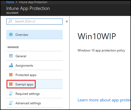131x110 pixels.
Task: Click the search magnifier icon
Action: (10, 21)
